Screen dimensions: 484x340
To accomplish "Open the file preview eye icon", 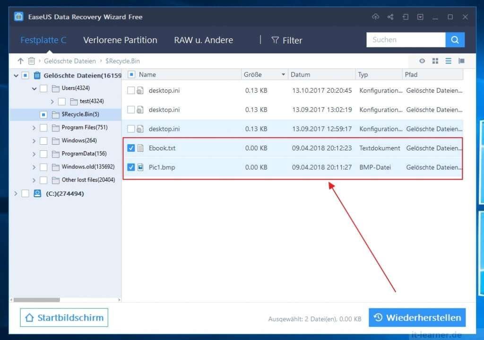I will (422, 61).
